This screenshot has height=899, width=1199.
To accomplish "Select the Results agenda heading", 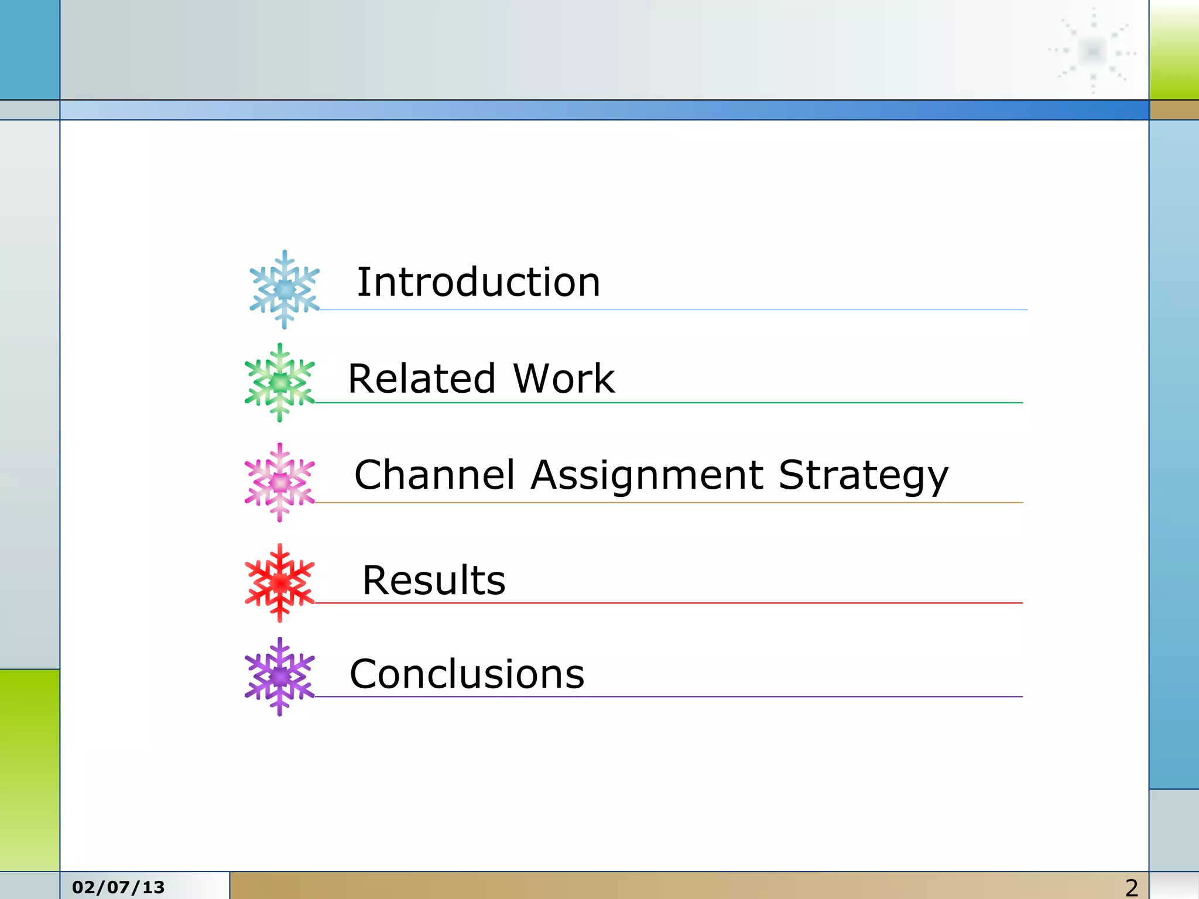I will coord(434,580).
